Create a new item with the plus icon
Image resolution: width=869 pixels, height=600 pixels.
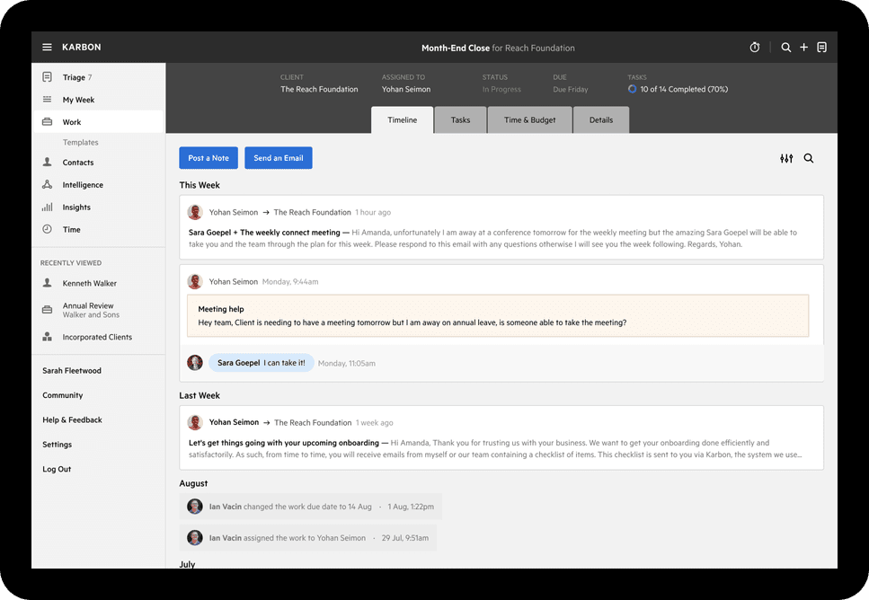coord(803,47)
